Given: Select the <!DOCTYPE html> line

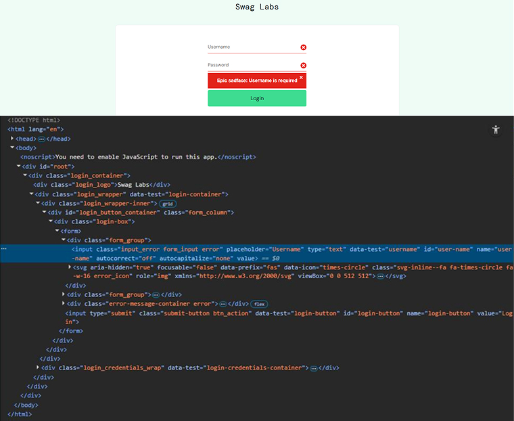Looking at the screenshot, I should 34,120.
